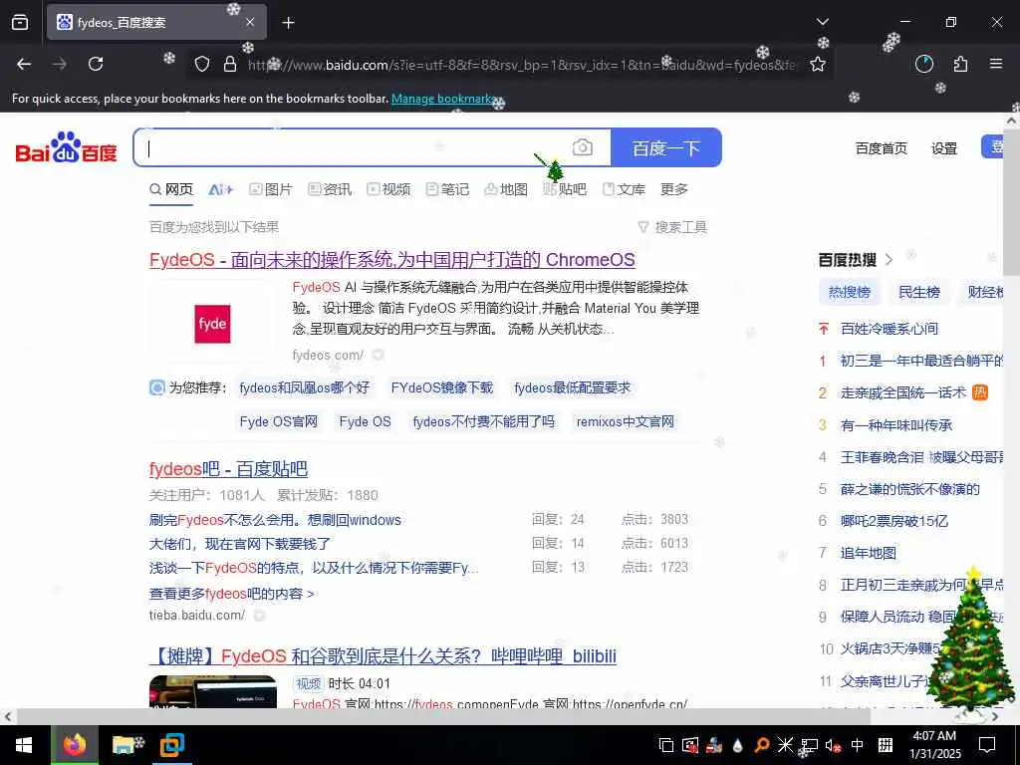The image size is (1020, 765).
Task: Select the 网页 tab
Action: (171, 189)
